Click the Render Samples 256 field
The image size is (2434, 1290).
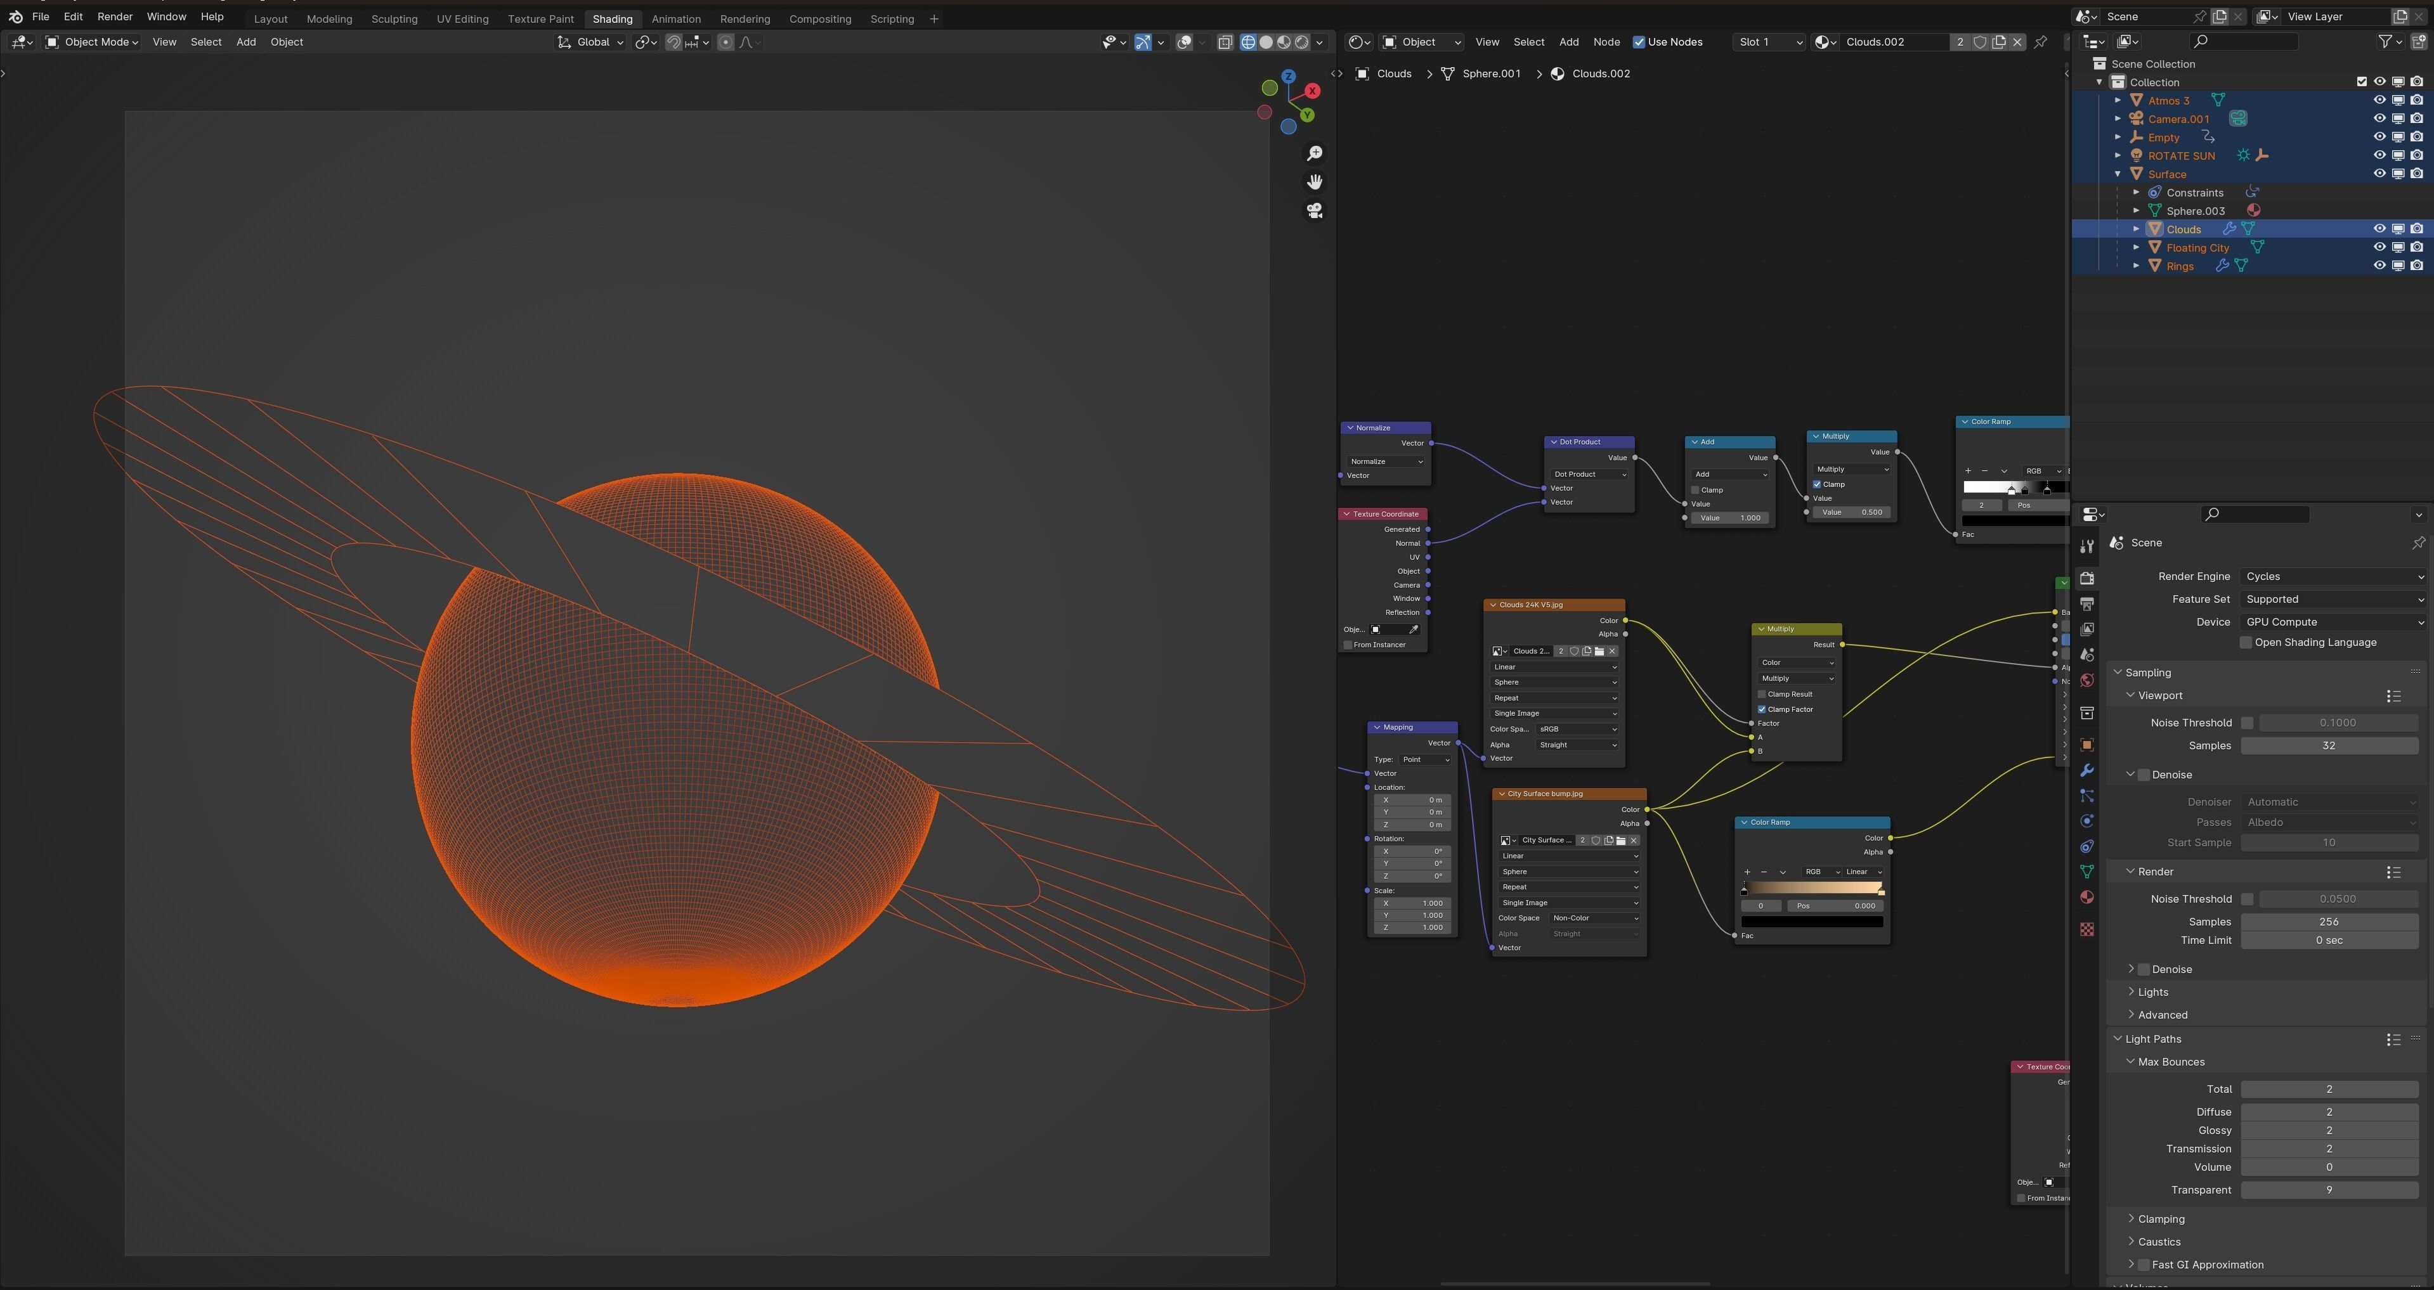(x=2328, y=922)
